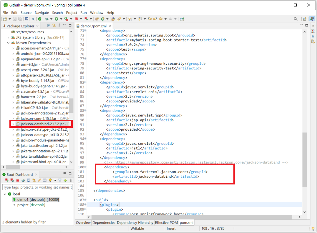The width and height of the screenshot is (317, 233).
Task: Start debugging with the bug icon
Action: [x=47, y=19]
